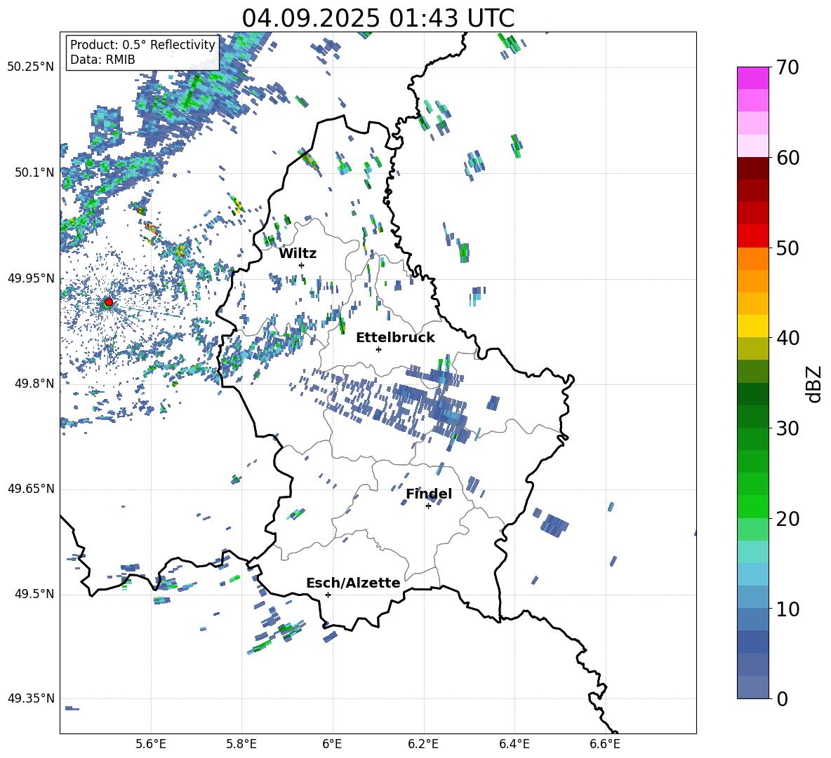This screenshot has height=758, width=831.
Task: Click the bright green colorbar segment at 20
Action: tap(752, 506)
